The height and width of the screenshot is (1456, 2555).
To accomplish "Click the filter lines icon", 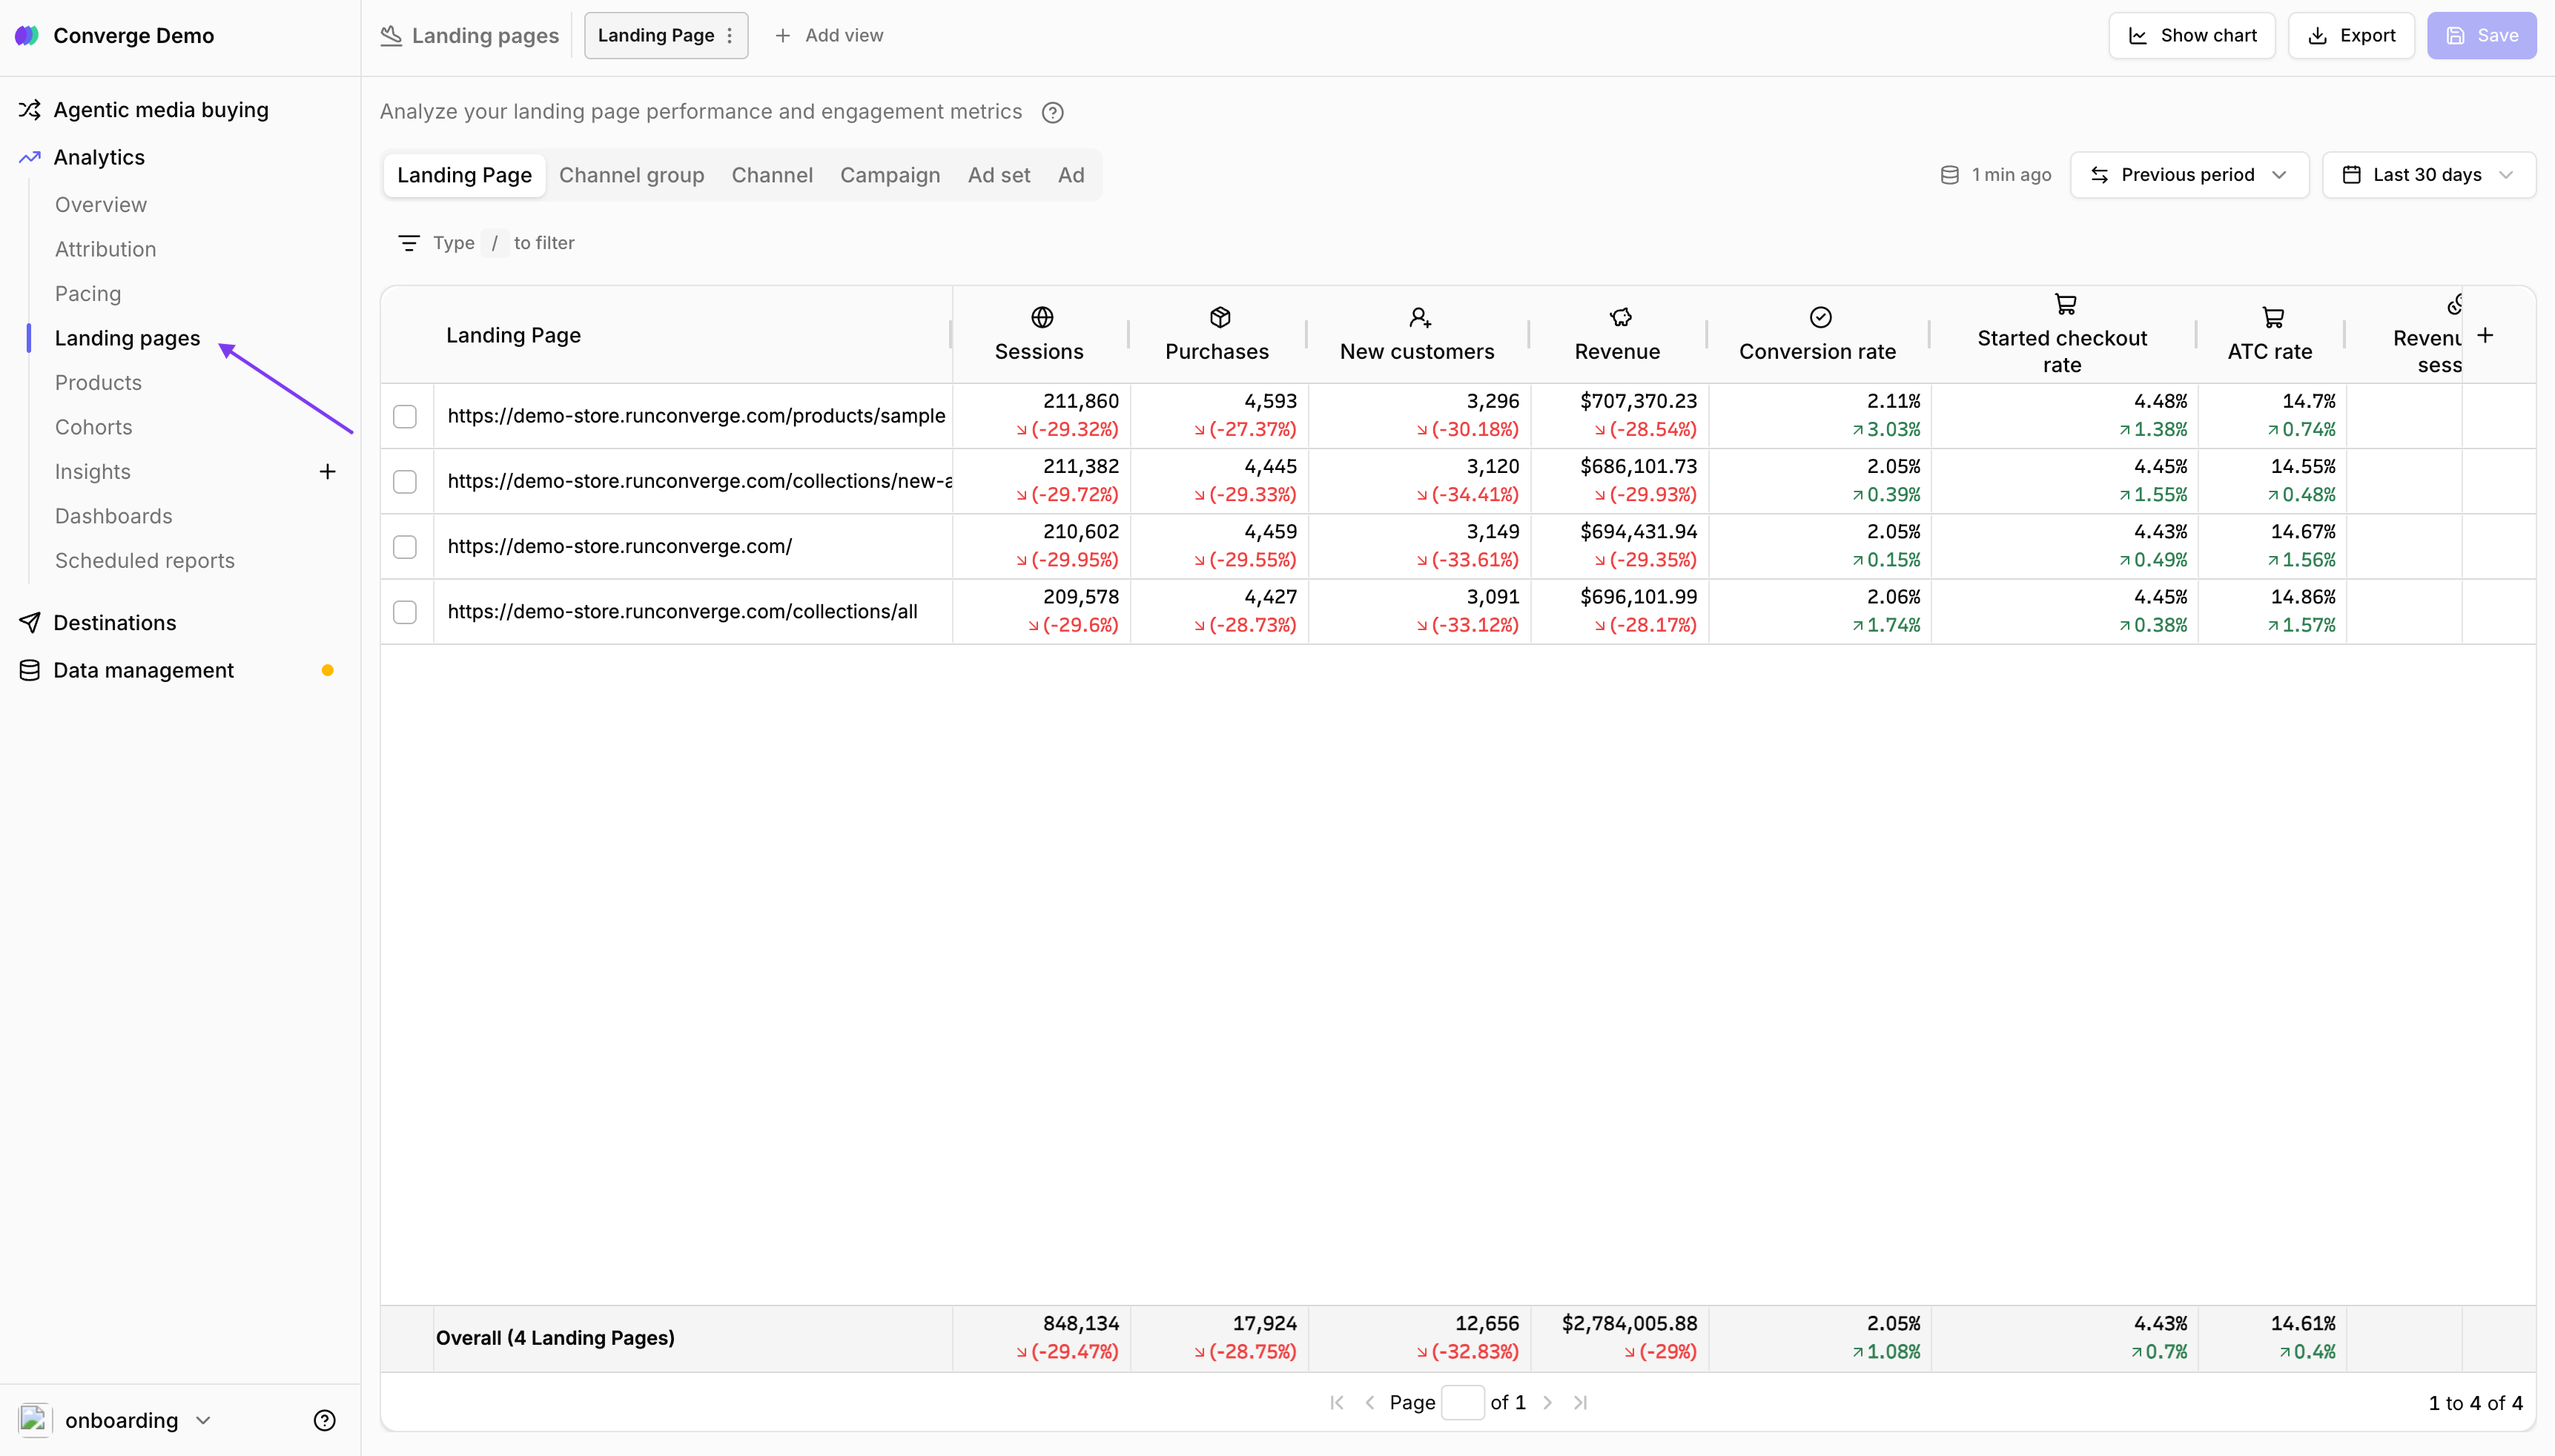I will point(408,243).
